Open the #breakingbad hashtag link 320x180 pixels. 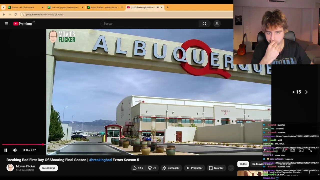click(x=100, y=160)
